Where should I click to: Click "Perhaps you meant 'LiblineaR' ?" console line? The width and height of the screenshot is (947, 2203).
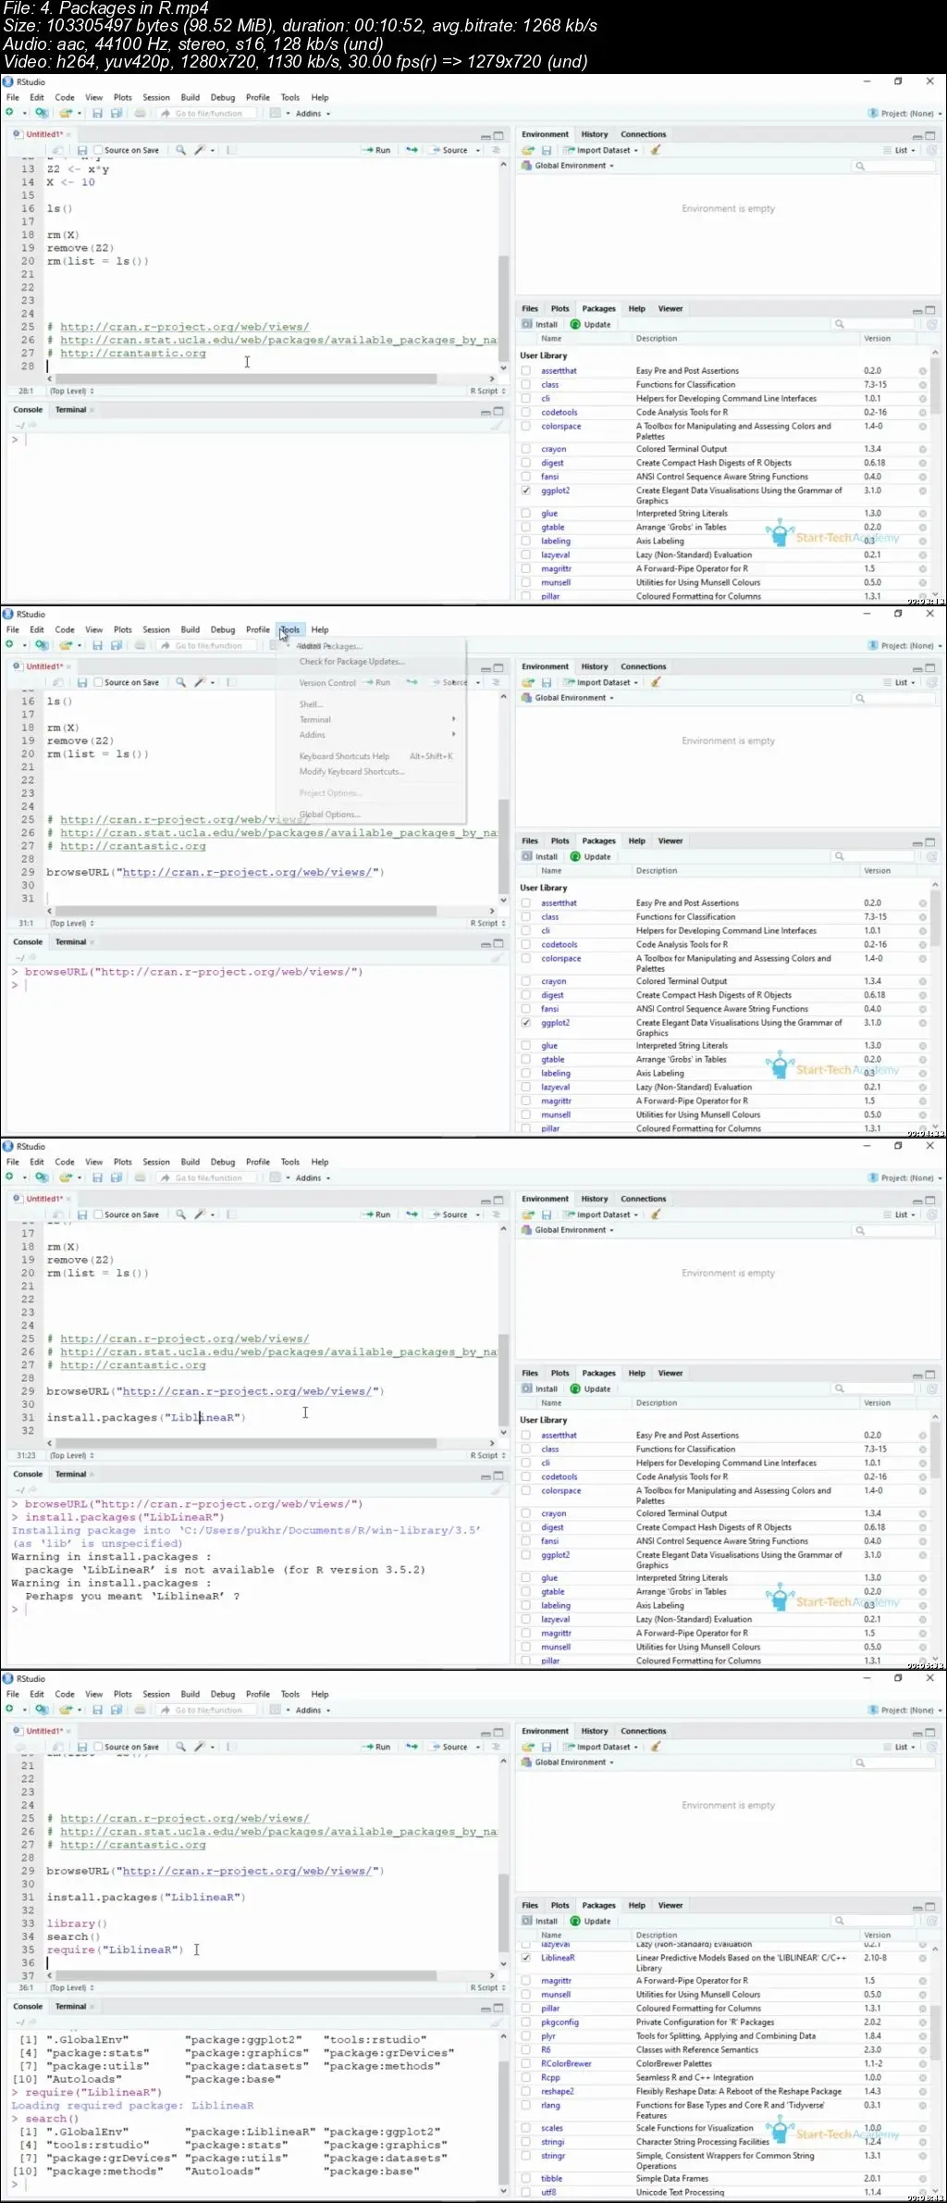(132, 1596)
